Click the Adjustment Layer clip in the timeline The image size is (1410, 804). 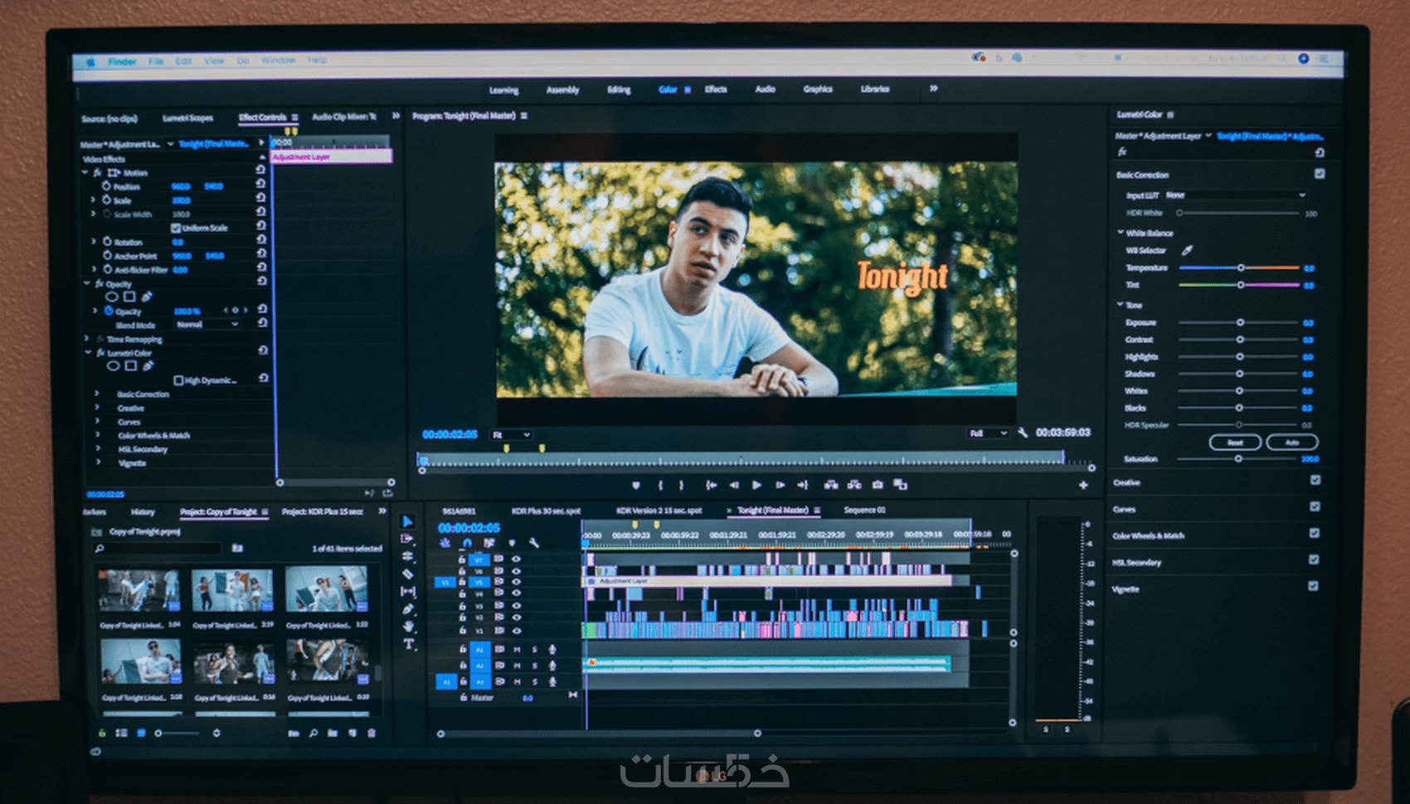[x=769, y=582]
